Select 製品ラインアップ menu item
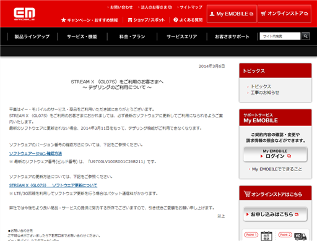Screen dimensions: 317x241 [x=32, y=36]
